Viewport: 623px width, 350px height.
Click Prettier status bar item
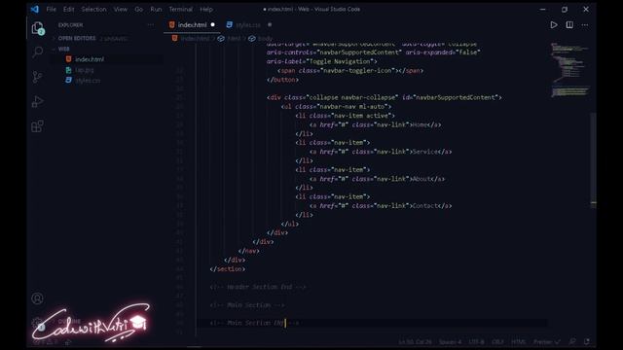coord(547,341)
